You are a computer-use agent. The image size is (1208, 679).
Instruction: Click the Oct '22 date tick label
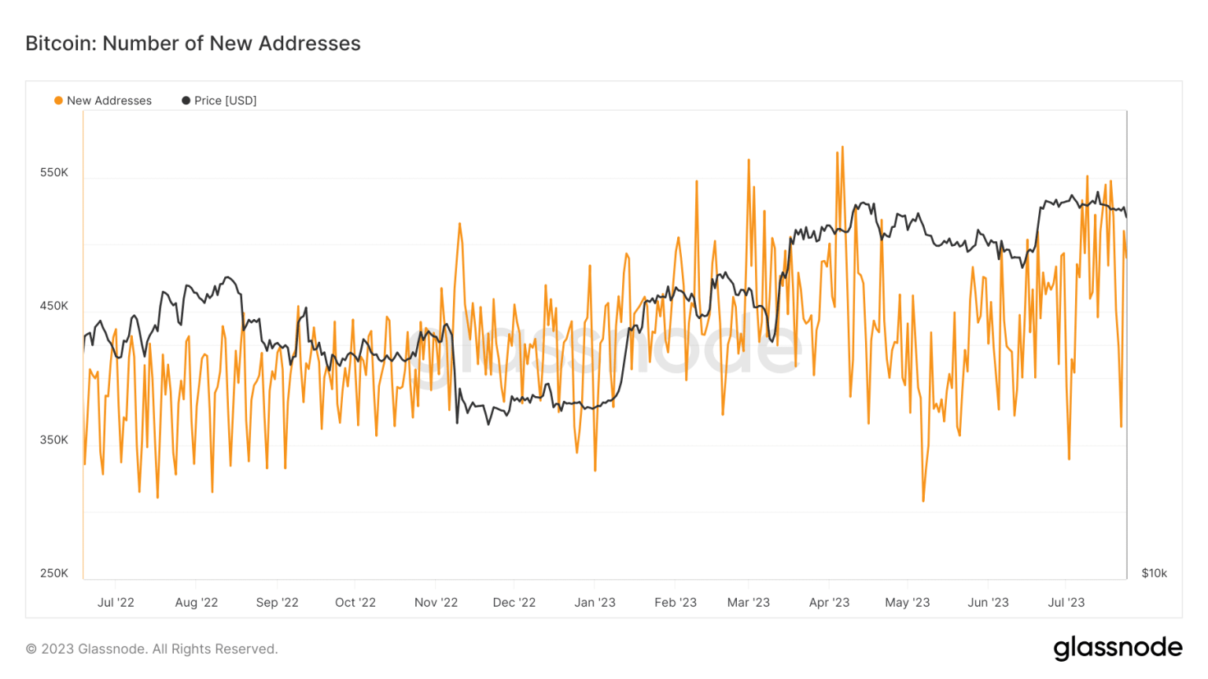coord(355,602)
